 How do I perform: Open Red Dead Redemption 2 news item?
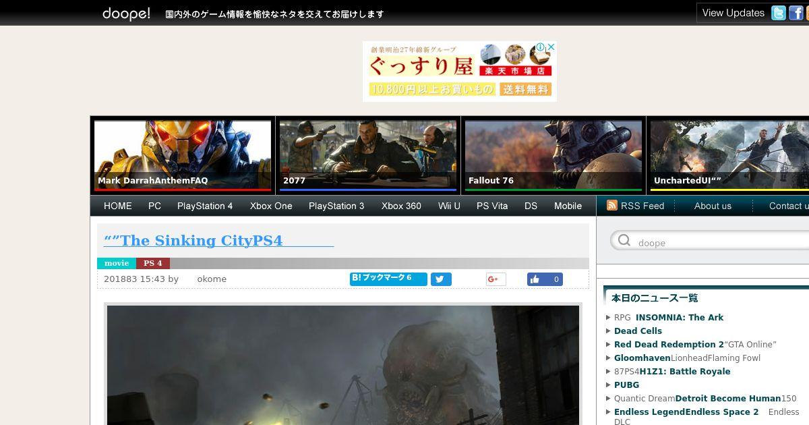[669, 344]
